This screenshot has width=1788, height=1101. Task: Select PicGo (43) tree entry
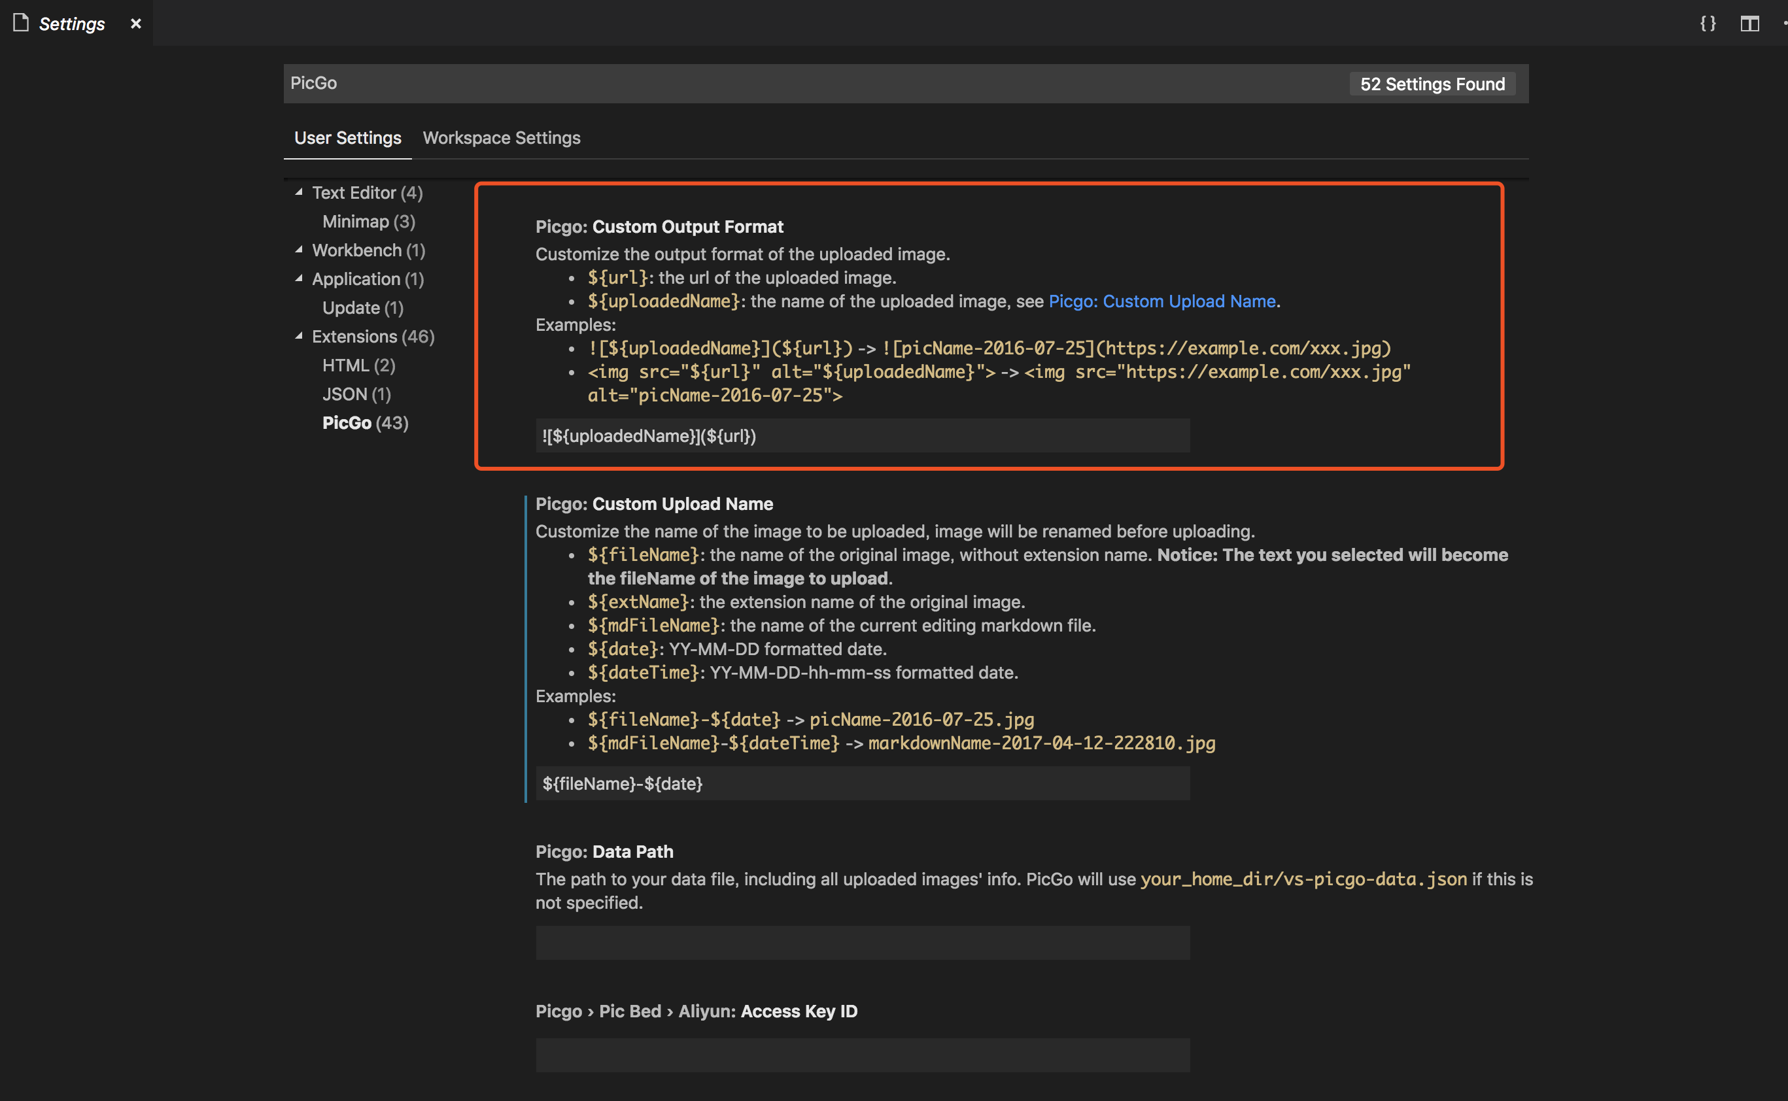[365, 423]
